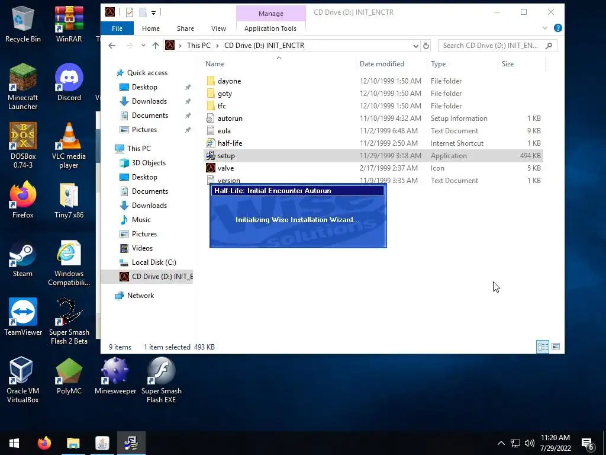Open Windows Compatibility desktop icon
This screenshot has height=455, width=606.
point(69,263)
